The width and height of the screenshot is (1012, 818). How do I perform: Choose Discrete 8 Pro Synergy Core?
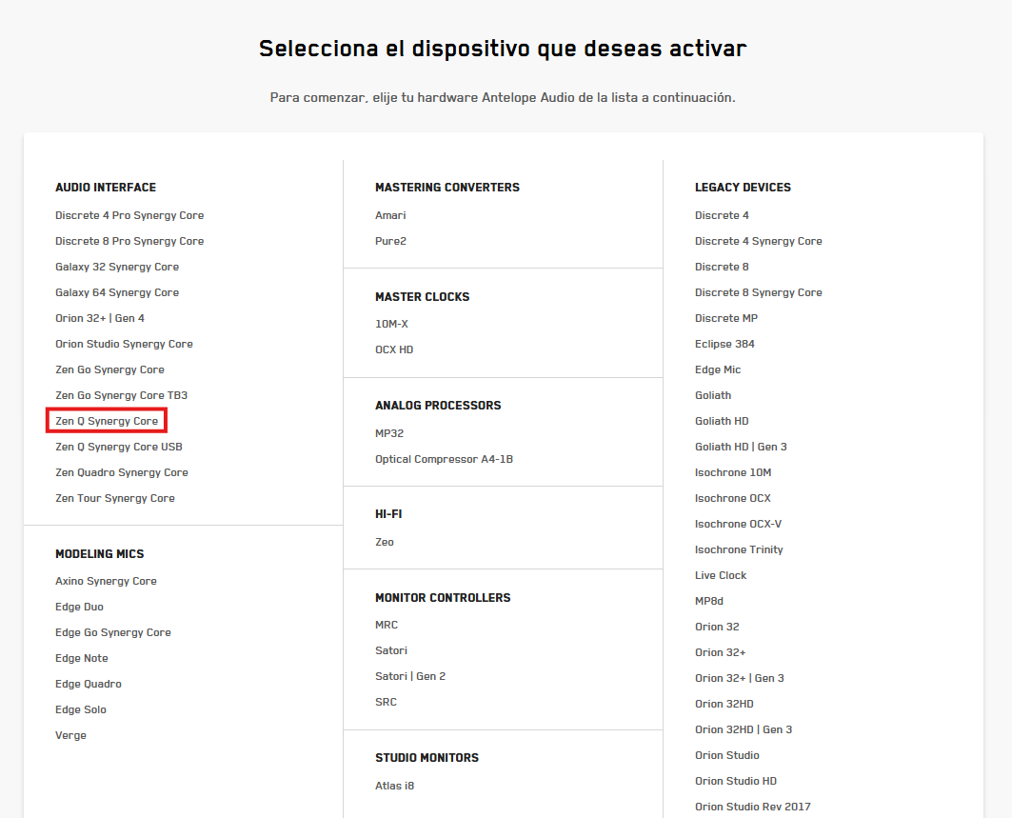coord(129,241)
